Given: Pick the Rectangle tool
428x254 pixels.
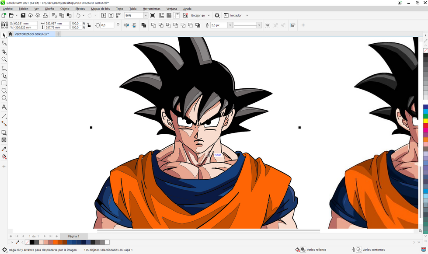Looking at the screenshot, I should 4,83.
